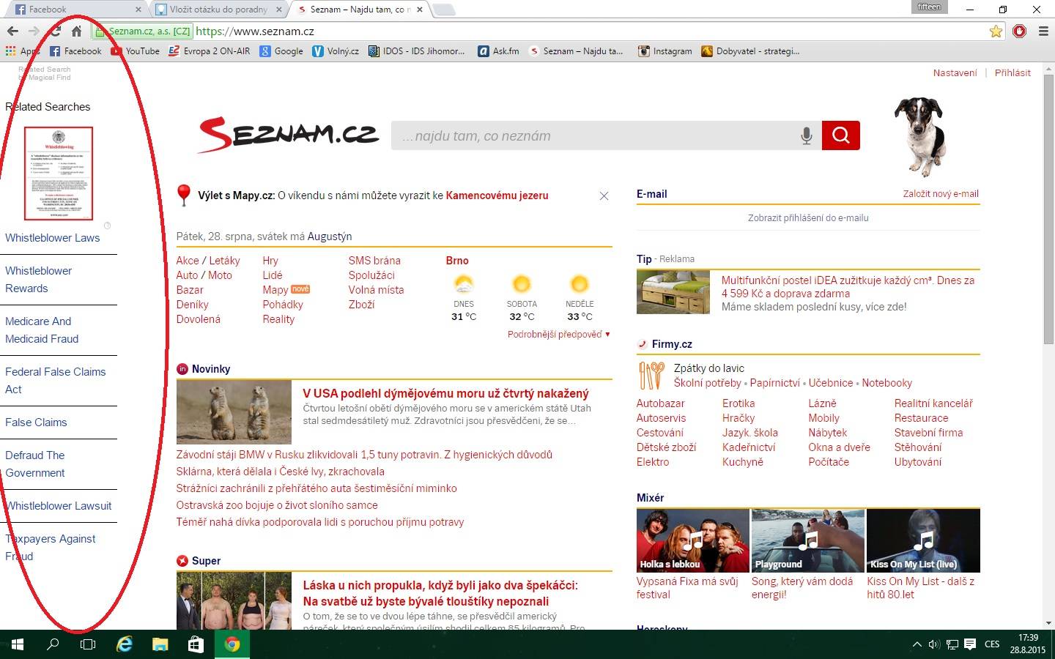
Task: Open the Action Center notification icon
Action: (x=970, y=644)
